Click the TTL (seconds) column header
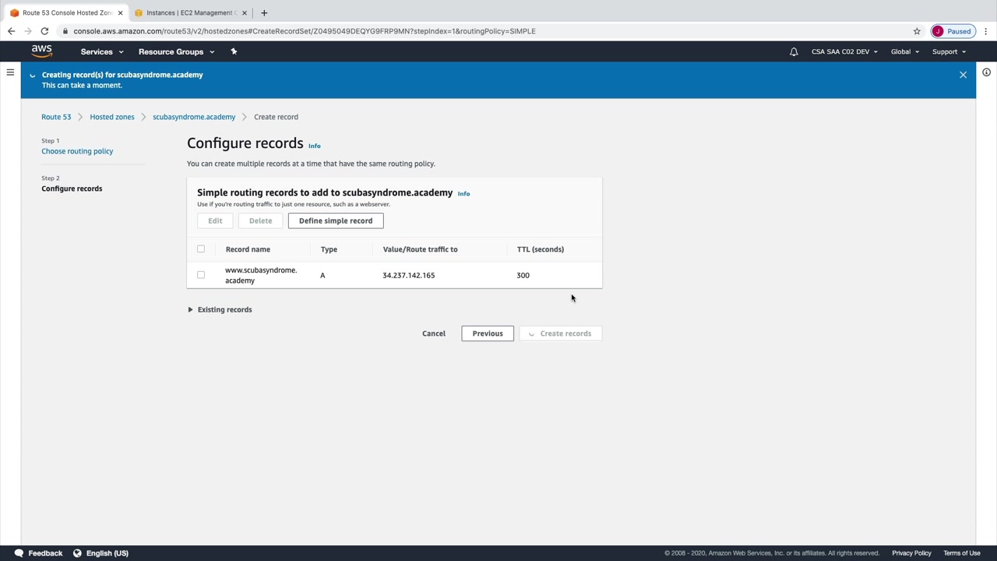 tap(541, 249)
